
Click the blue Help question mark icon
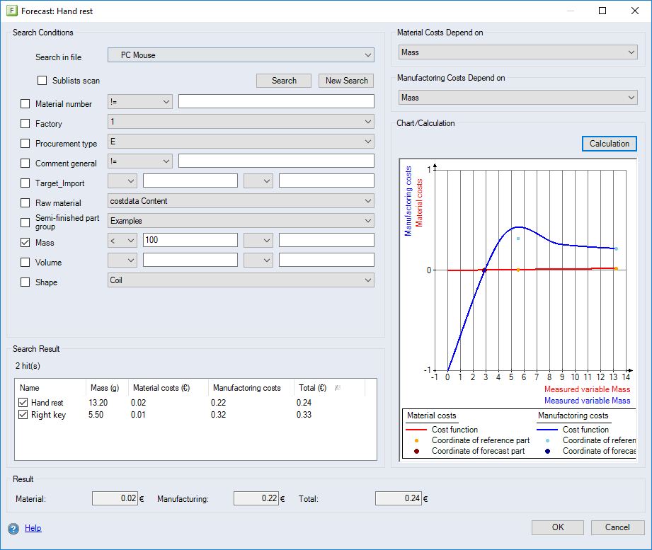[x=13, y=528]
